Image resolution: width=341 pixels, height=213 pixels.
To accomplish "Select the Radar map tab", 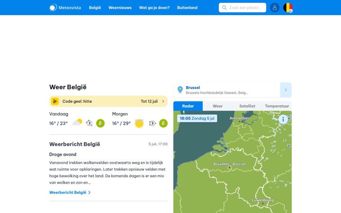I will pos(188,106).
